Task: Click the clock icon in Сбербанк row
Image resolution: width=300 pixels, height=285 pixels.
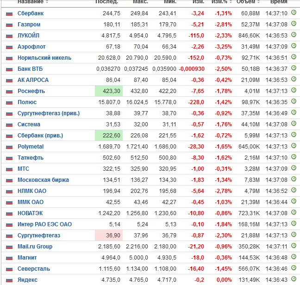Action: 294,12
